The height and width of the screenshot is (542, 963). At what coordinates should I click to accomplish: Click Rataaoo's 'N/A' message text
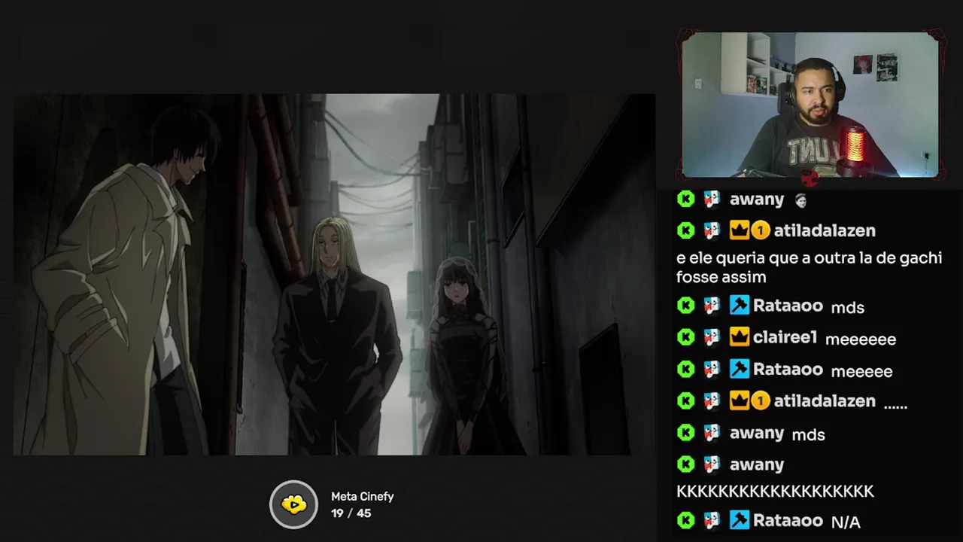[x=846, y=522]
